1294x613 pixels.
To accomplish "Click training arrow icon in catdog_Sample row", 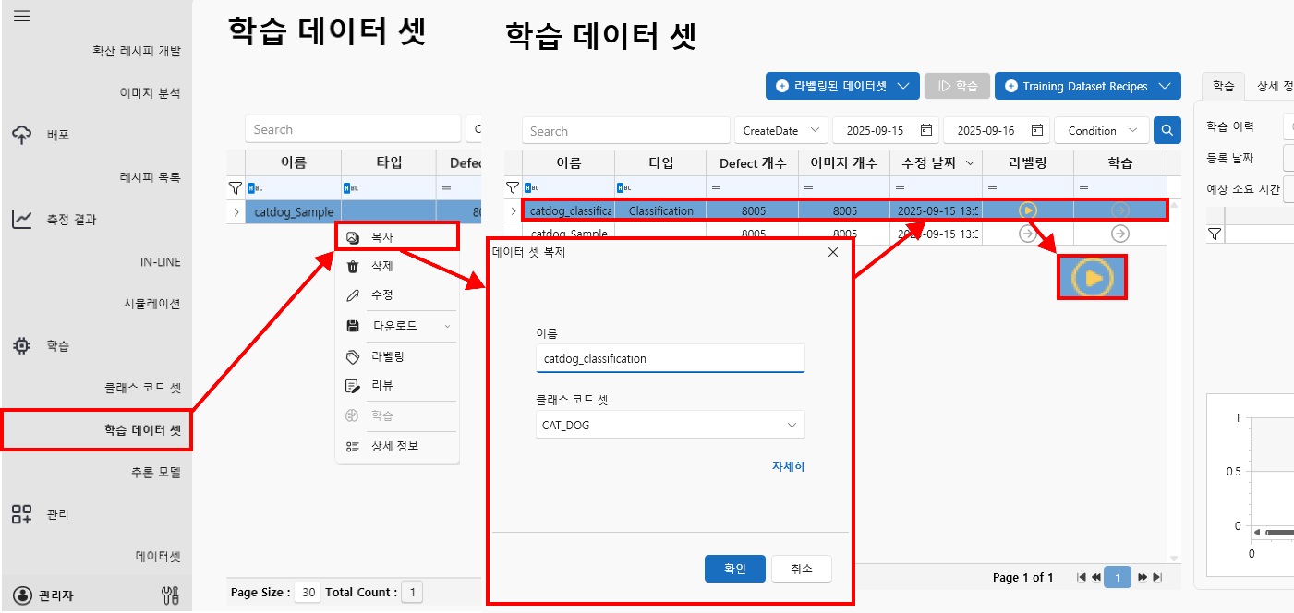I will [x=1119, y=234].
